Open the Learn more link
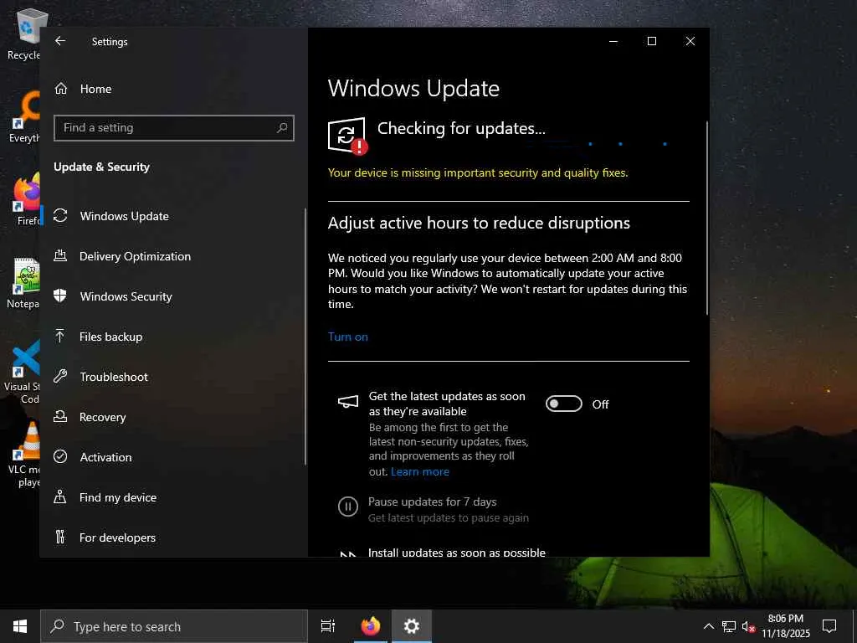 [x=420, y=471]
